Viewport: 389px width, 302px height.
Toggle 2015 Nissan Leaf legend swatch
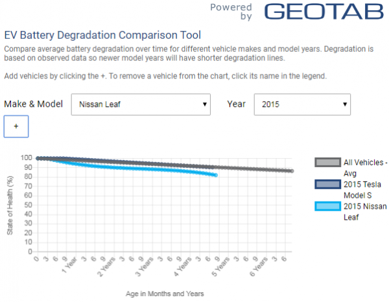click(327, 206)
